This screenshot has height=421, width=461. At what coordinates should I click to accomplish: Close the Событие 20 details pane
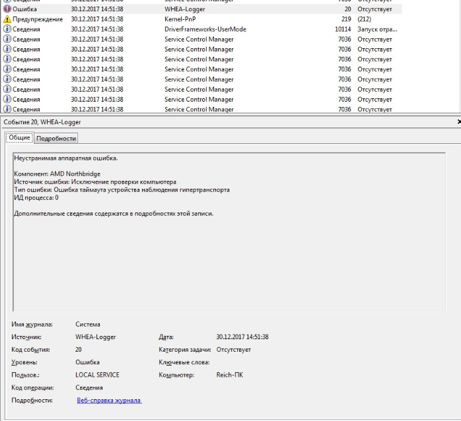point(458,123)
